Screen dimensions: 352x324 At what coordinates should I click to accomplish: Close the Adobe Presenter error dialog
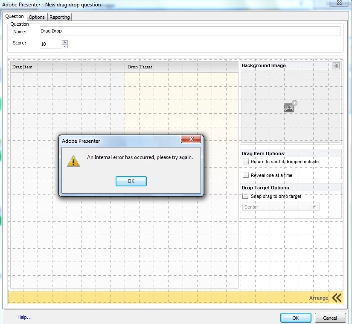[191, 139]
